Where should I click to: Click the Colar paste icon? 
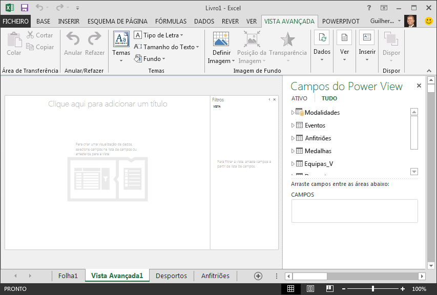click(14, 40)
